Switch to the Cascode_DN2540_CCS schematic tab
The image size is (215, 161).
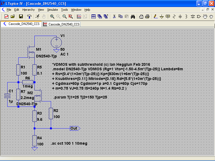tap(21, 24)
